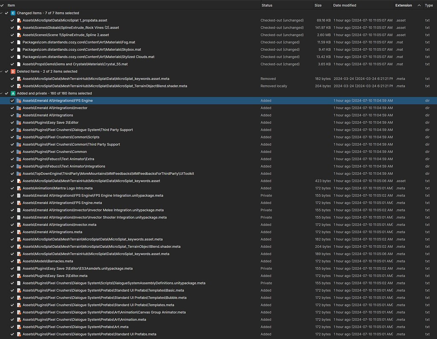
Task: Click the file icon next to Mantra Logo Intro.meta
Action: pyautogui.click(x=19, y=188)
